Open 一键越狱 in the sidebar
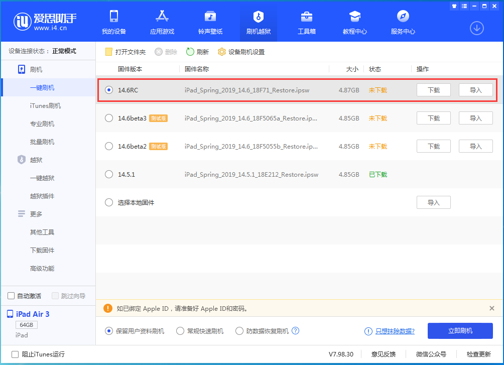 pyautogui.click(x=42, y=178)
